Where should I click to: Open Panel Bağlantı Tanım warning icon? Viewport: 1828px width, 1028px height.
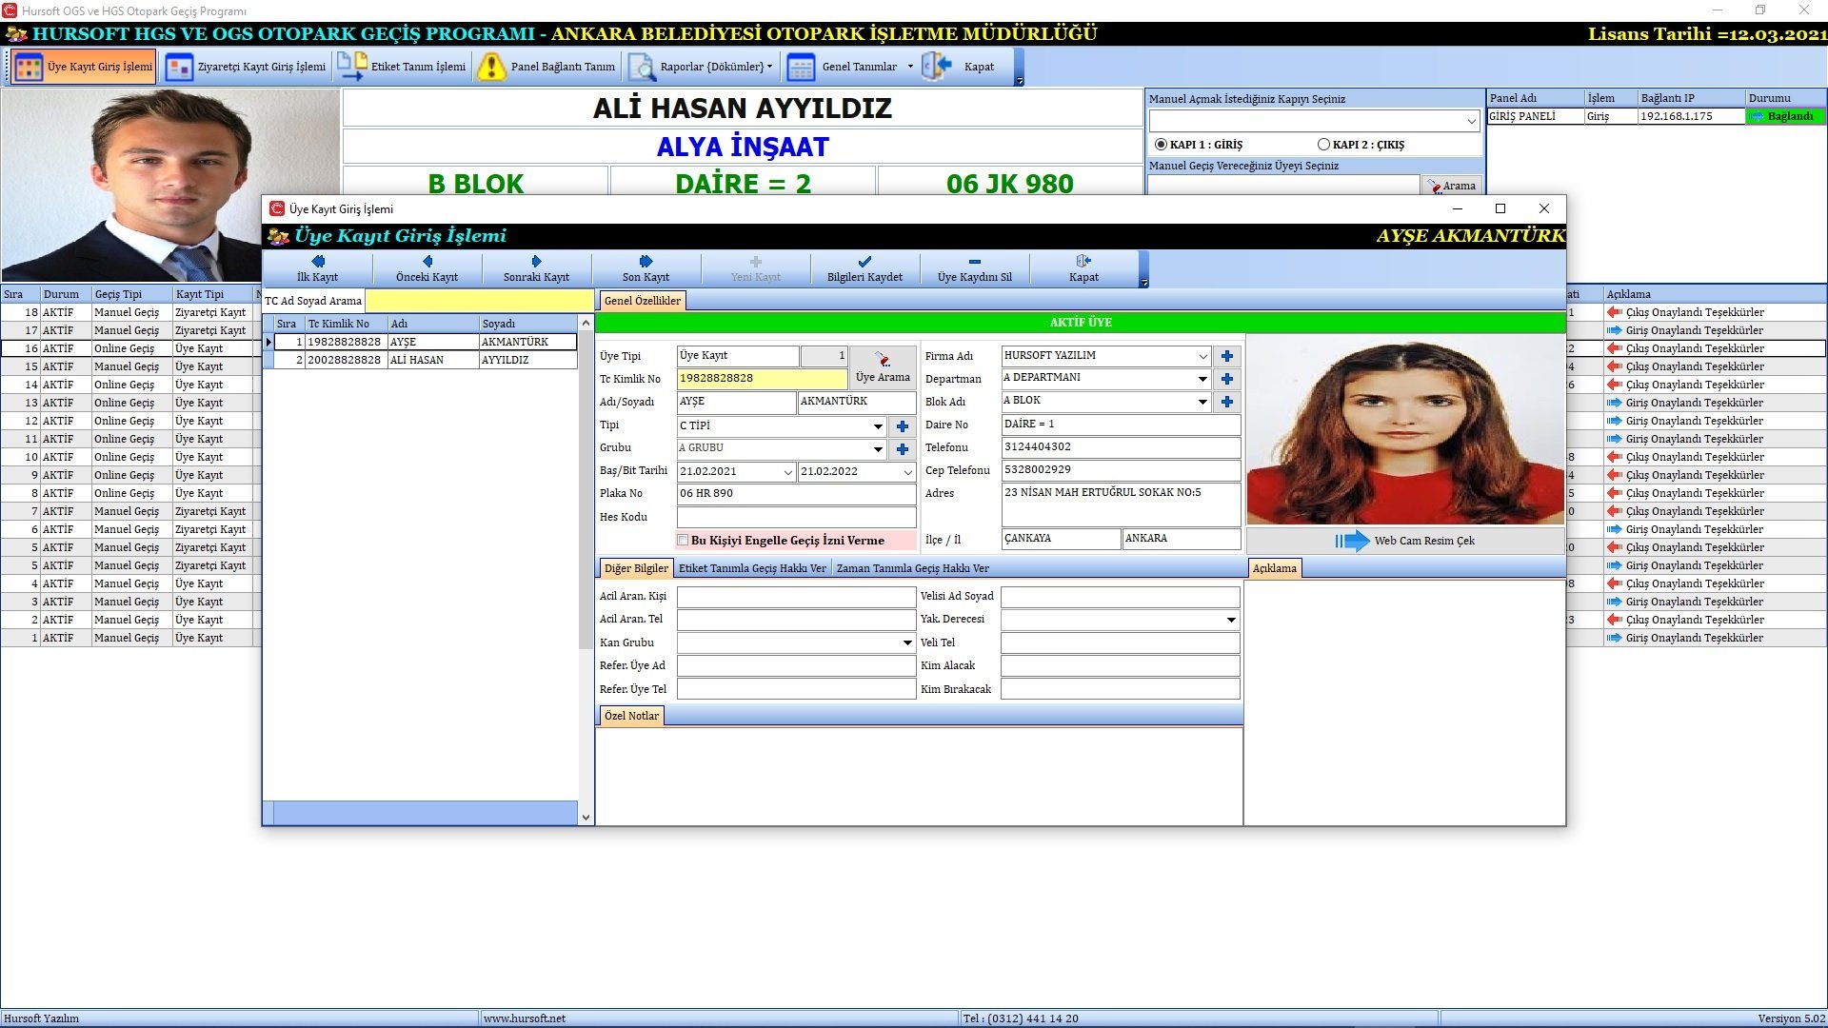coord(491,67)
